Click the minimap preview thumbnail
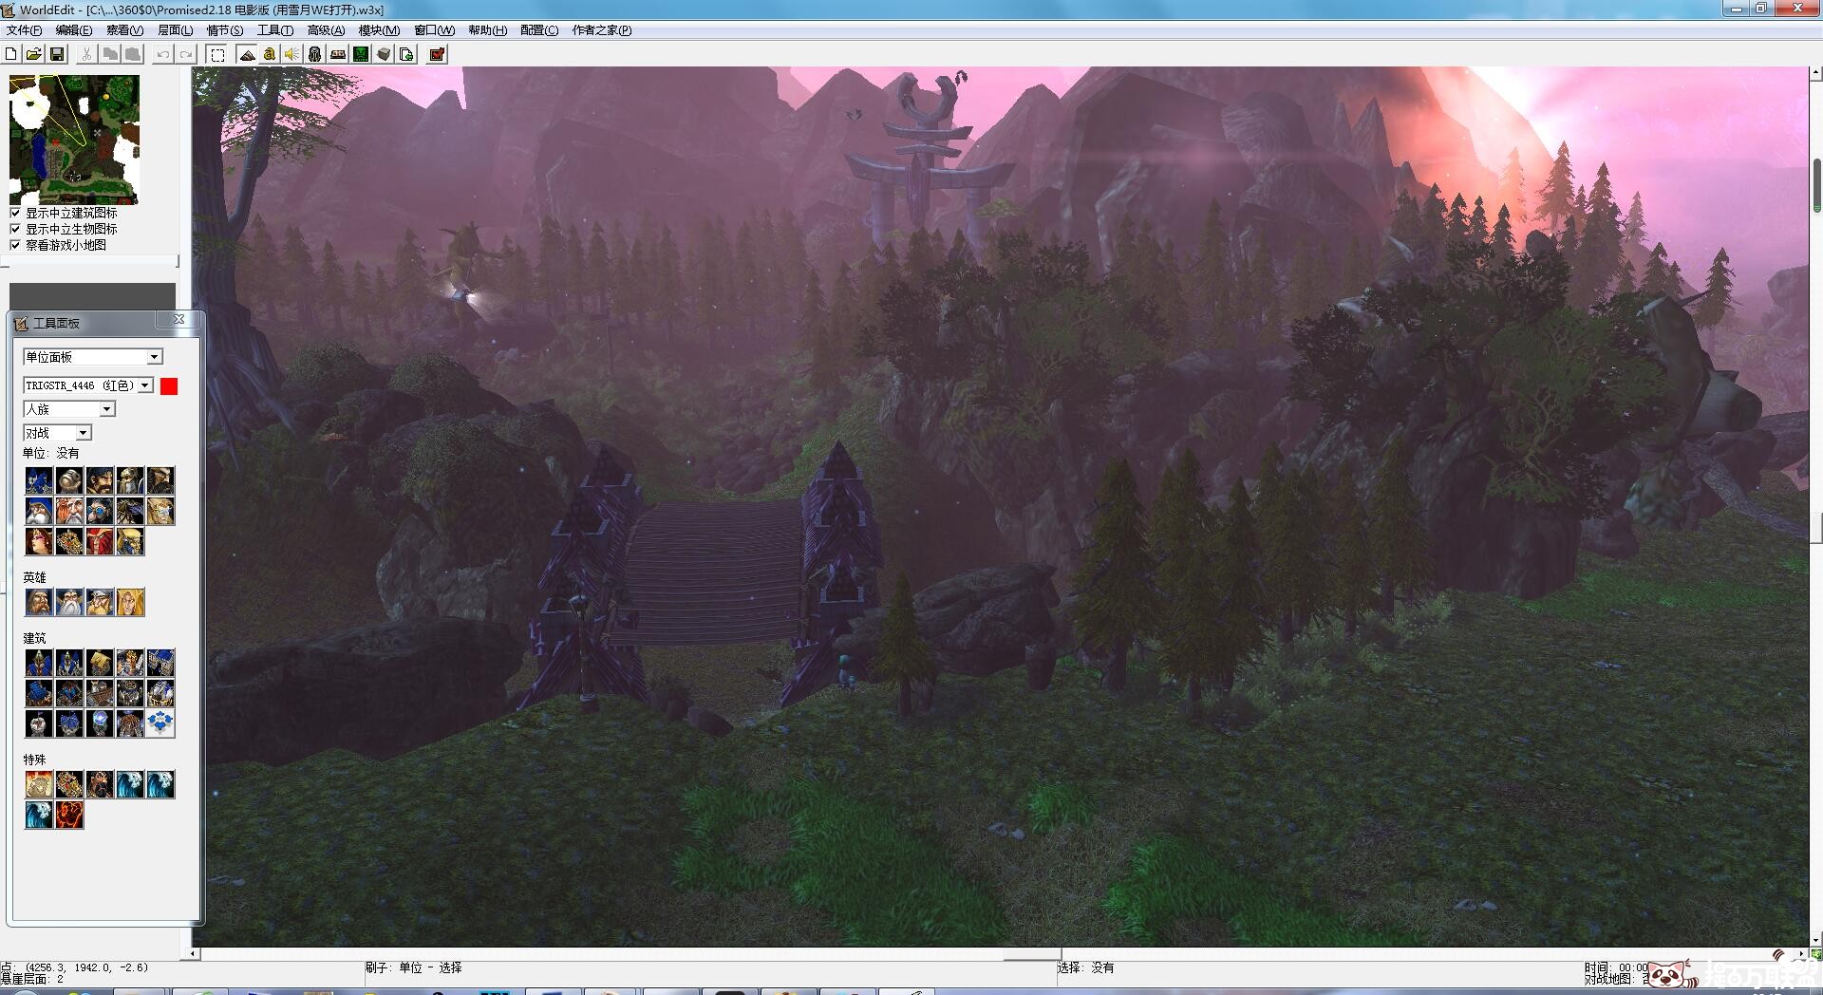 74,140
